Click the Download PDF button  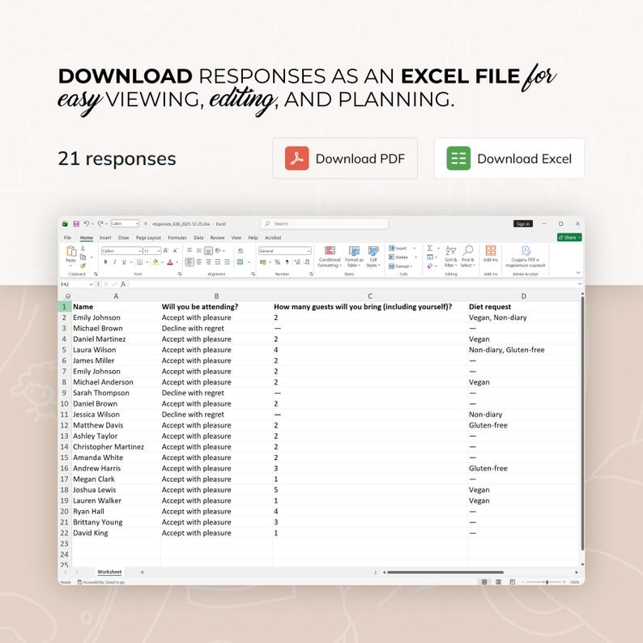point(345,158)
